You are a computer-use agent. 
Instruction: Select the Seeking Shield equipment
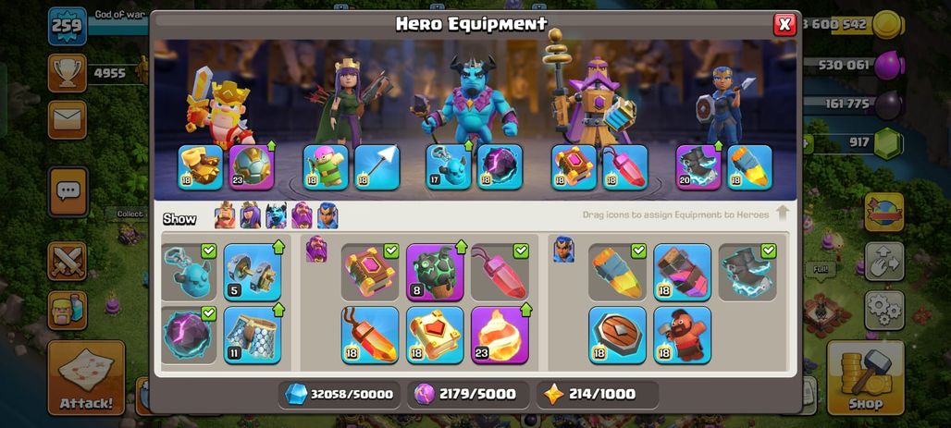click(617, 336)
